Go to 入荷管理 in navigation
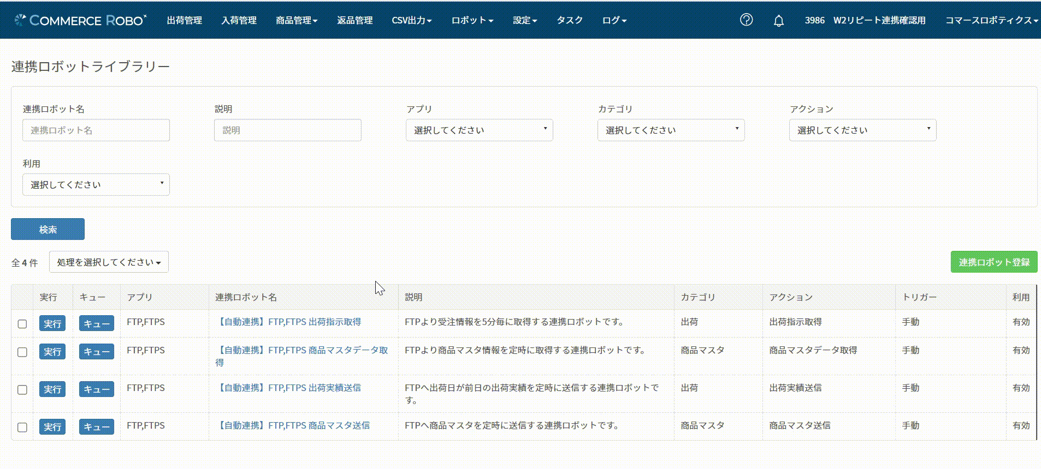 click(x=239, y=20)
